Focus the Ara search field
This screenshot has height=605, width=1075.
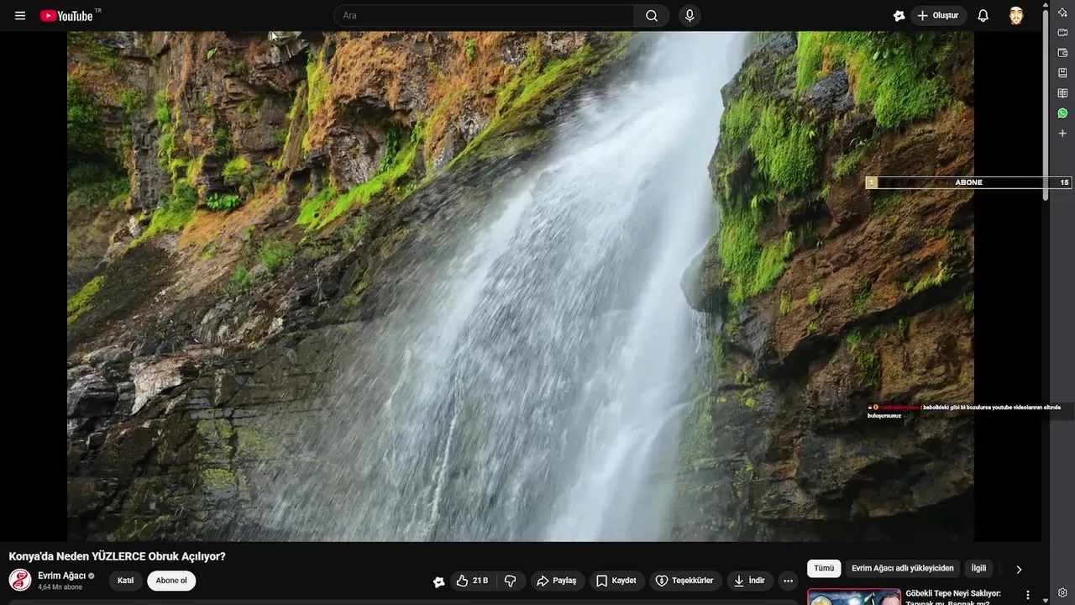[484, 16]
